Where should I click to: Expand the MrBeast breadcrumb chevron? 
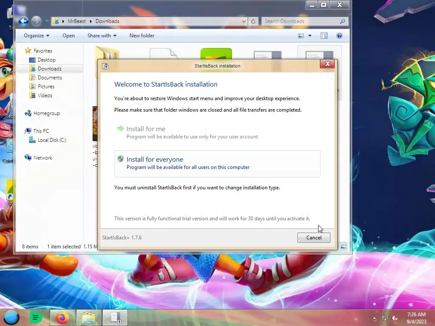point(90,21)
